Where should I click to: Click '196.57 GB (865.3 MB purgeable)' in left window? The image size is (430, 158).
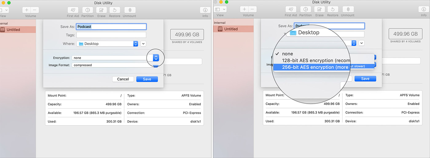pyautogui.click(x=97, y=113)
